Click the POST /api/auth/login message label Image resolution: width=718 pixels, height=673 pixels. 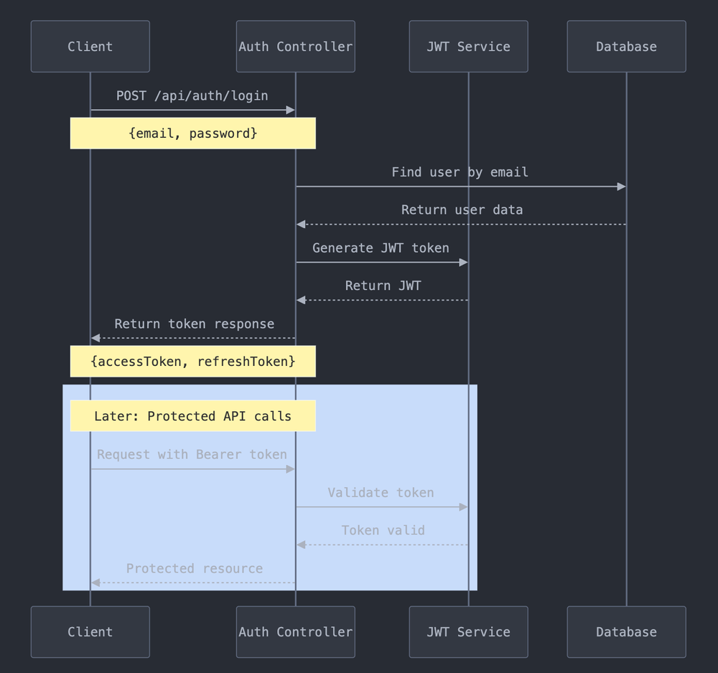tap(192, 95)
